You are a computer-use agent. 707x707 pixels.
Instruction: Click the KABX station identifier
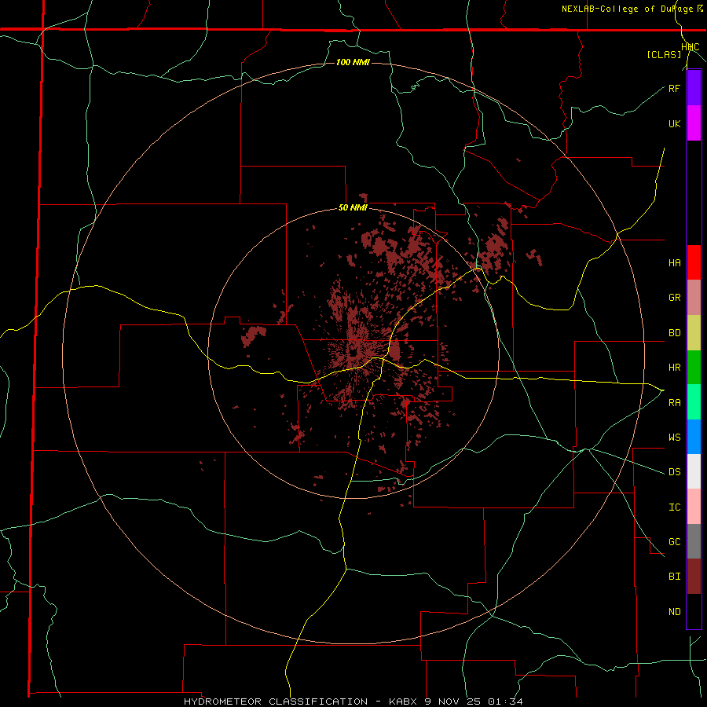(x=403, y=702)
